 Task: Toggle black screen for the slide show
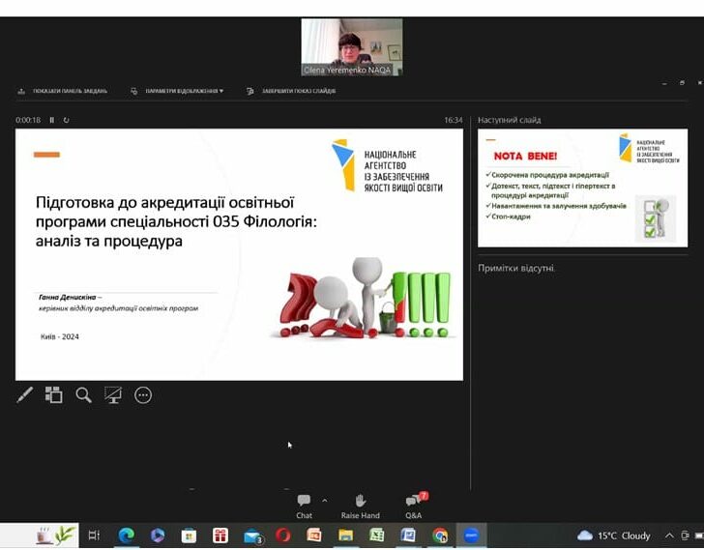(113, 394)
